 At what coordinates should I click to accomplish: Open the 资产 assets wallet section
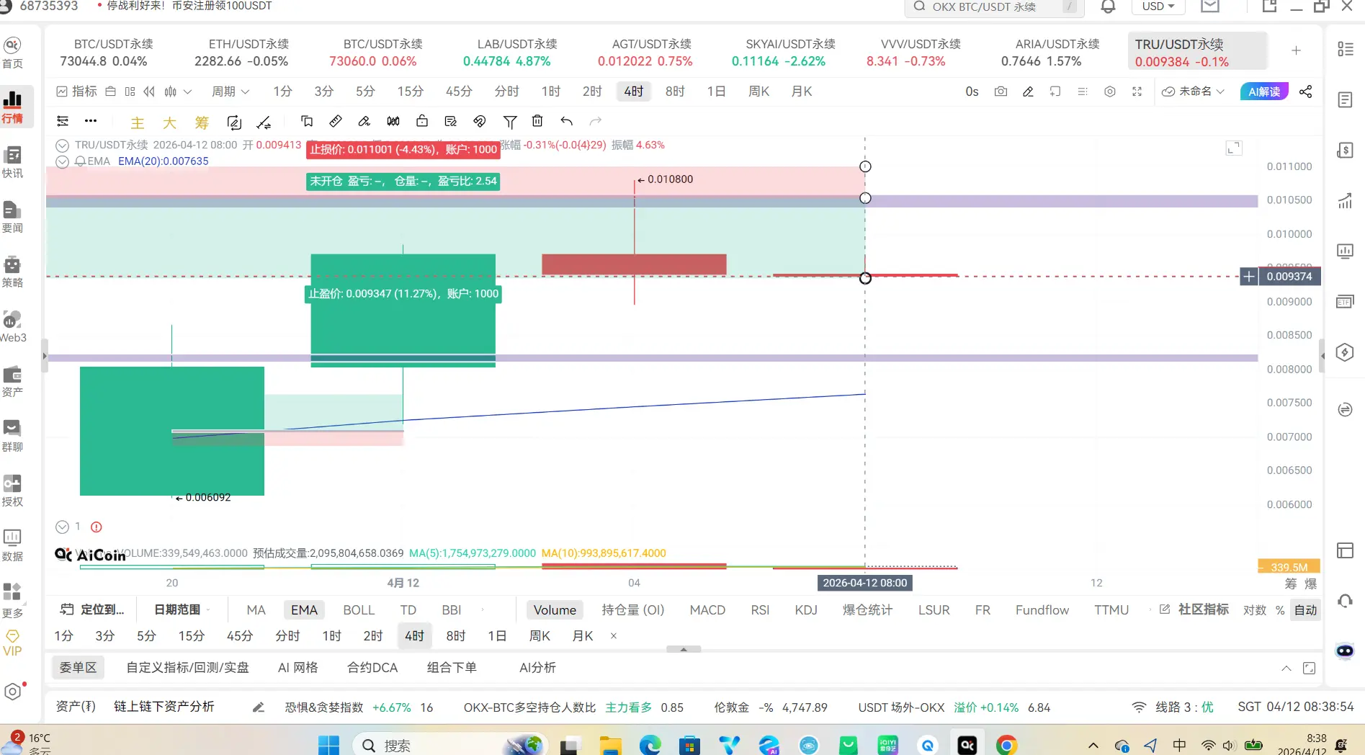pos(12,382)
